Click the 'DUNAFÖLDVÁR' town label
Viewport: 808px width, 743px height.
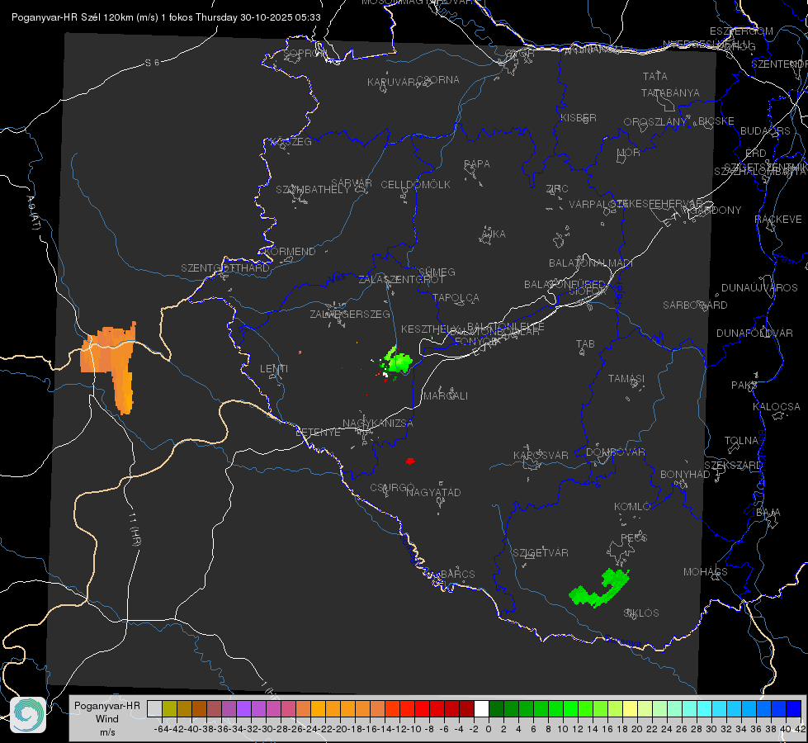pos(754,334)
